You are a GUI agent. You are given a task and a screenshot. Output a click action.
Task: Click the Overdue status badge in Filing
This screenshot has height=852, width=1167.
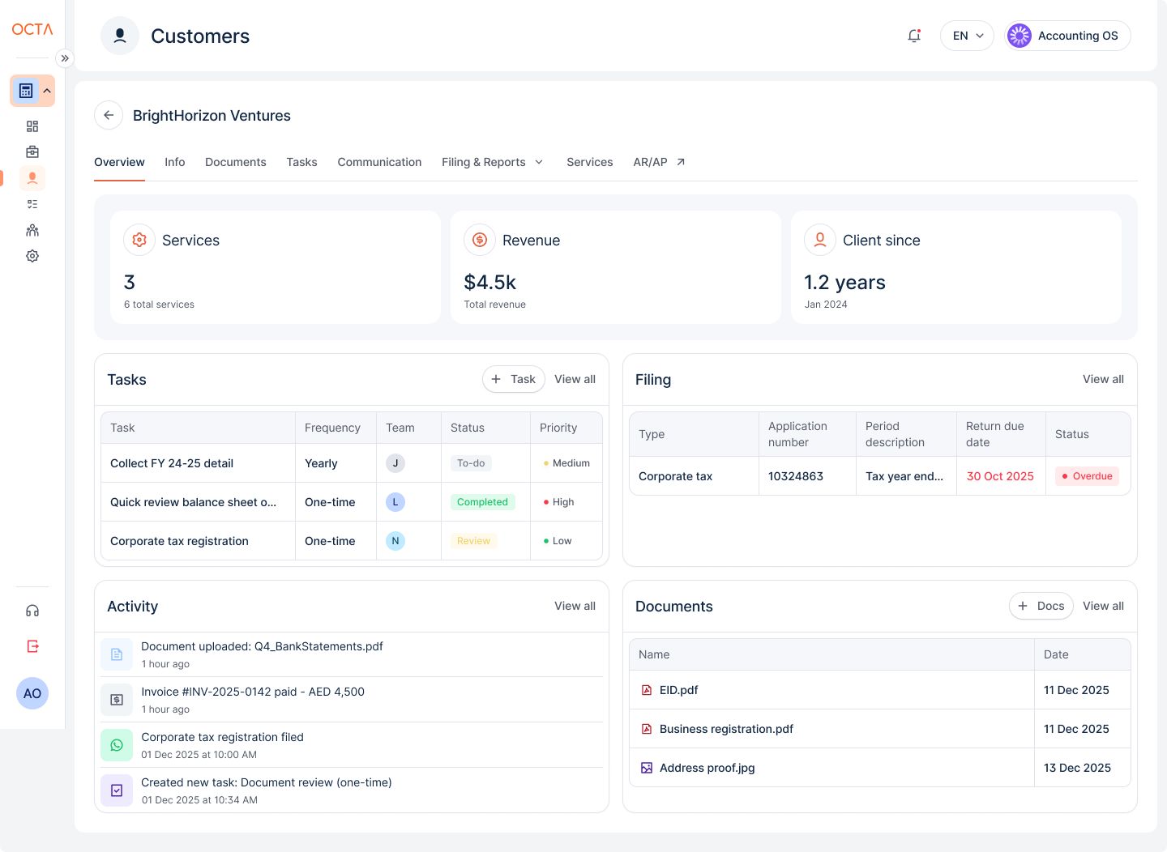coord(1087,476)
